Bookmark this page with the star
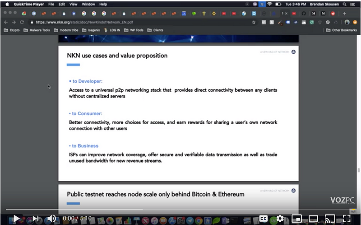Screen dimensions: 361x225 tap(254, 22)
